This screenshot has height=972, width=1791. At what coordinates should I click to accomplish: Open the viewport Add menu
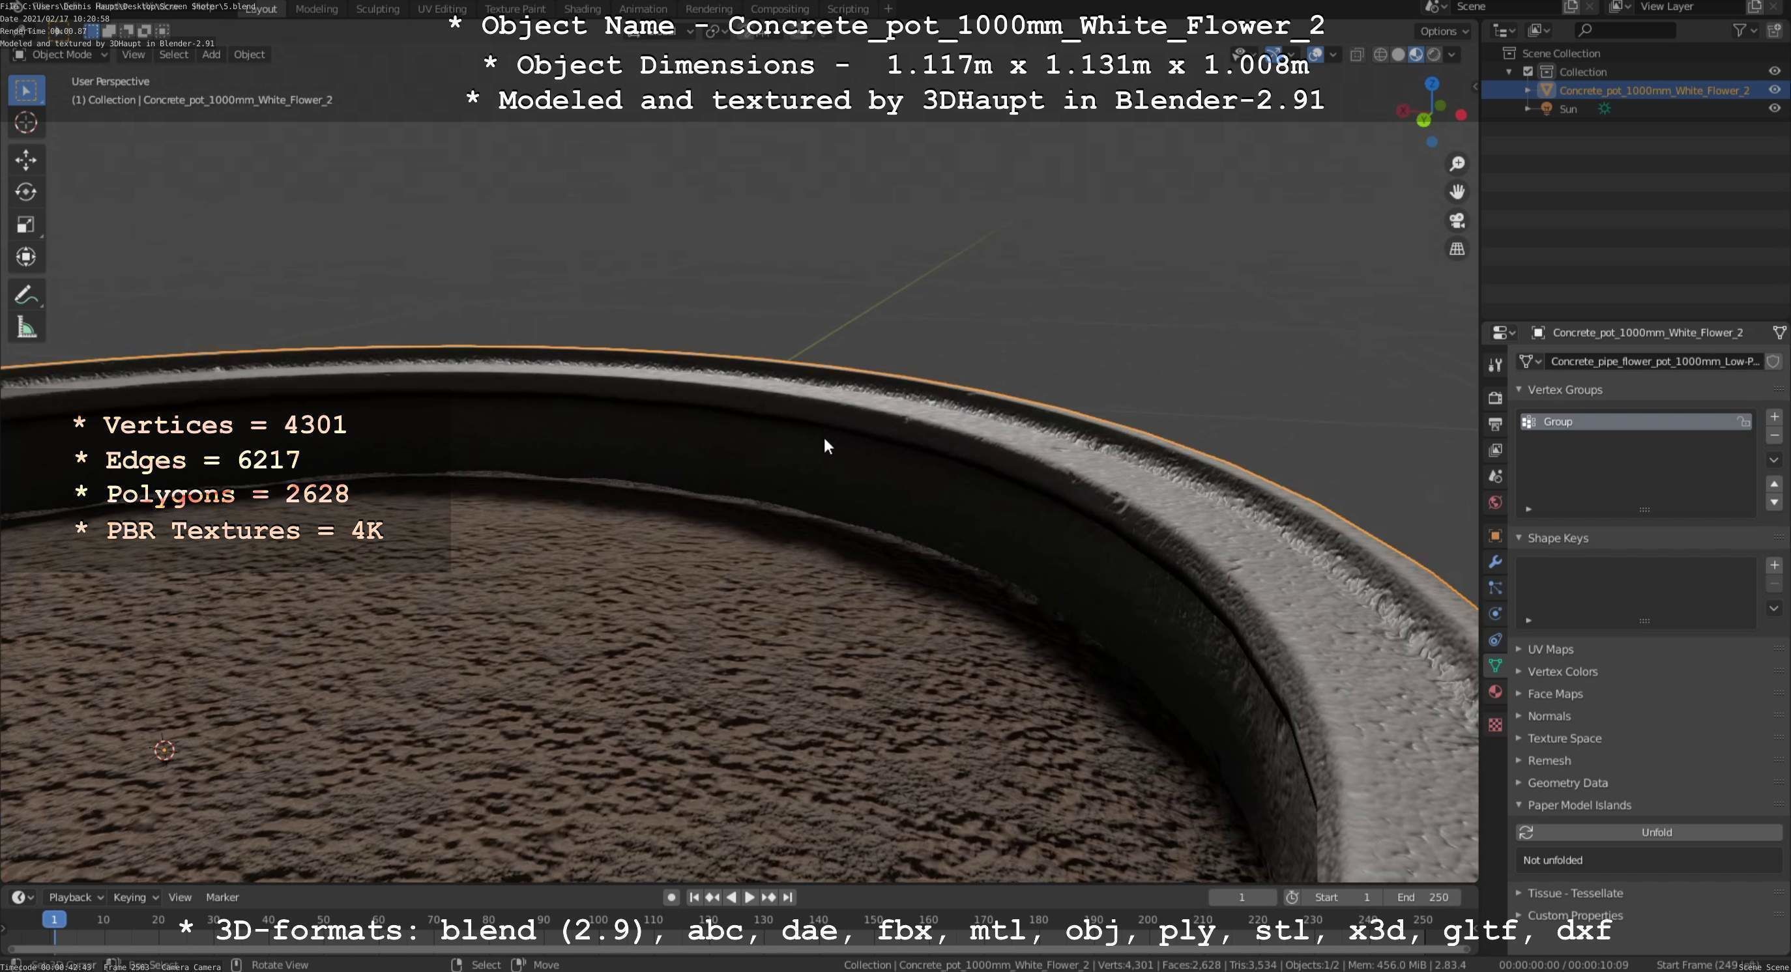coord(211,55)
